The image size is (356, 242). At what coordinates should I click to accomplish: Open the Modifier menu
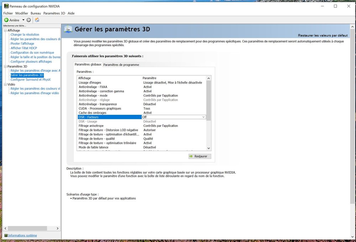coord(22,13)
